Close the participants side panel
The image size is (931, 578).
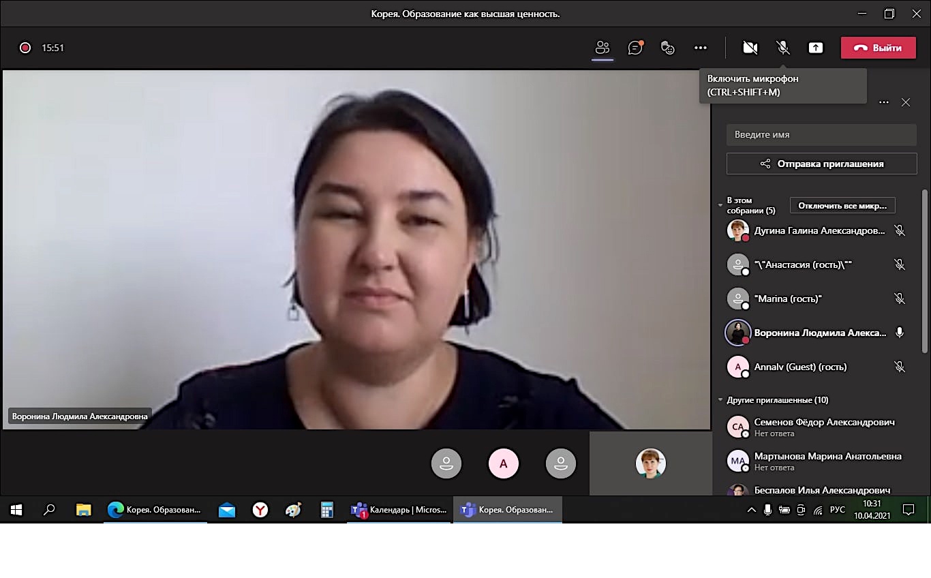click(x=906, y=102)
